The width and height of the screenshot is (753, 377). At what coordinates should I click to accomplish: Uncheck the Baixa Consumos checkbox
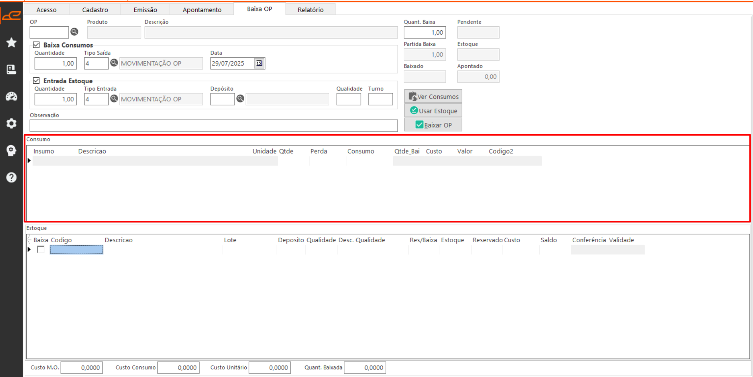tap(37, 45)
